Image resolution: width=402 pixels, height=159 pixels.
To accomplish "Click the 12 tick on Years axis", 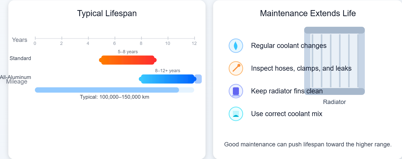I will [194, 39].
